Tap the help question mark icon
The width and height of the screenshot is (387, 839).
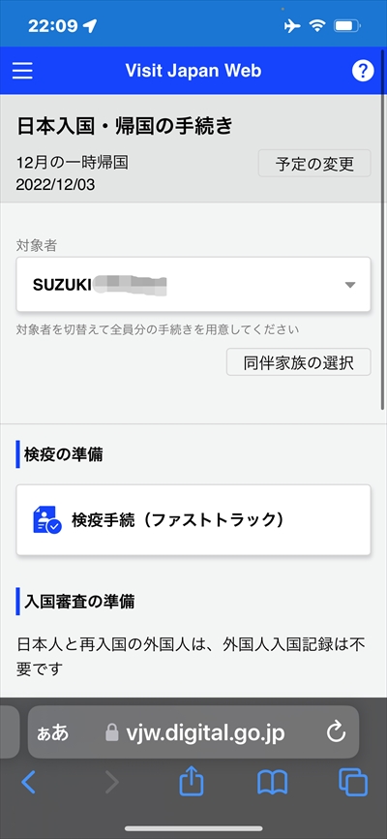pyautogui.click(x=363, y=71)
